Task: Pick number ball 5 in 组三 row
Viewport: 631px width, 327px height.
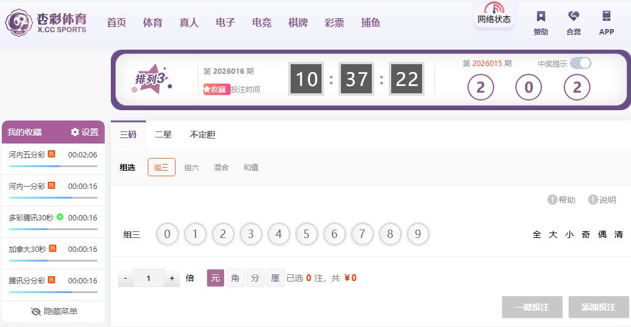Action: (306, 234)
